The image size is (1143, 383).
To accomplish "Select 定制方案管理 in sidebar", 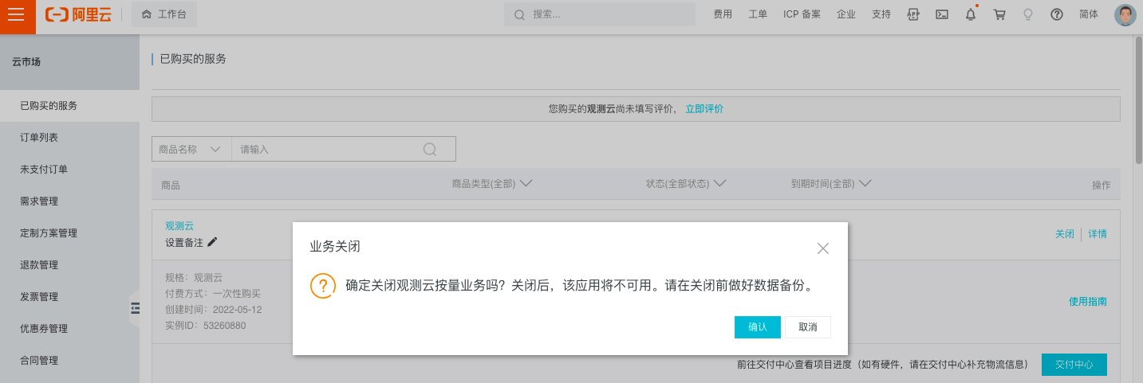I will click(69, 233).
